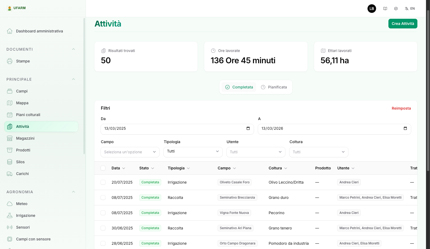
Task: Switch to the Pianificata tab
Action: (274, 87)
